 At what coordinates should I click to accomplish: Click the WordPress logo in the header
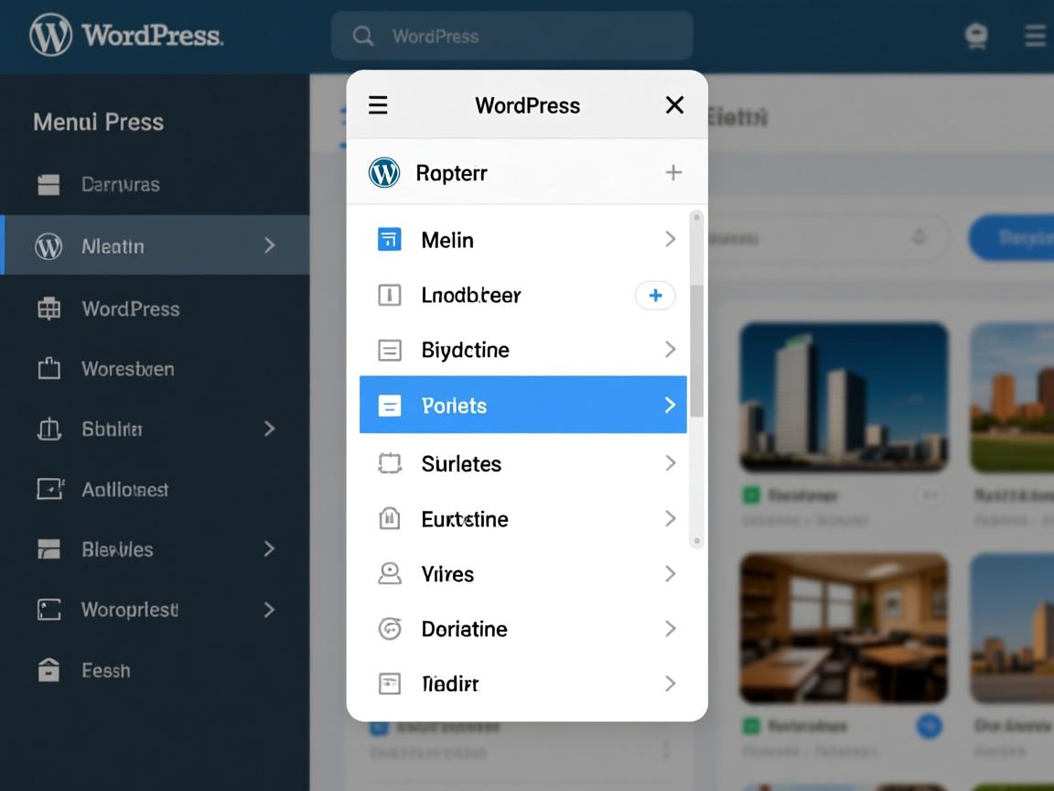coord(50,36)
